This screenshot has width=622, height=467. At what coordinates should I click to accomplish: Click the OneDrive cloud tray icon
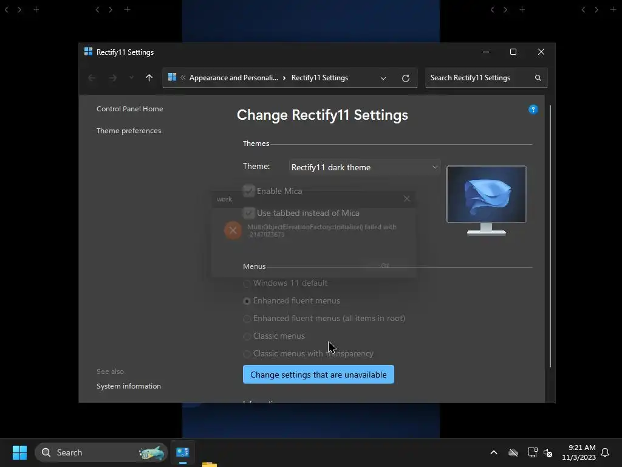click(513, 452)
